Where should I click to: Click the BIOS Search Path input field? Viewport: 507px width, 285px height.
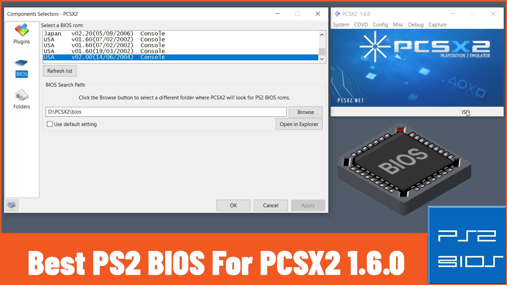pos(166,112)
